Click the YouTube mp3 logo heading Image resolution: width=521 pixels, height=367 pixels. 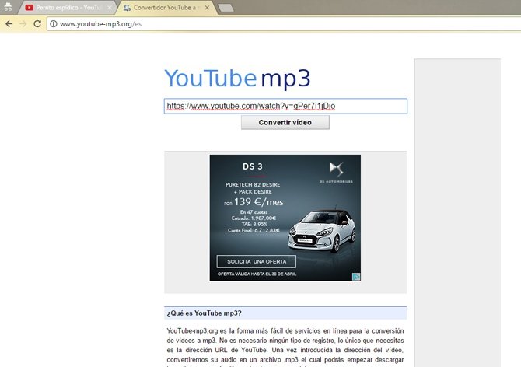point(238,79)
